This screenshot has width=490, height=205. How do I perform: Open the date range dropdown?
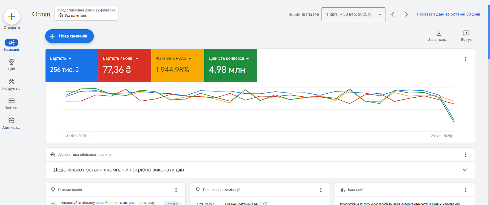pyautogui.click(x=353, y=14)
